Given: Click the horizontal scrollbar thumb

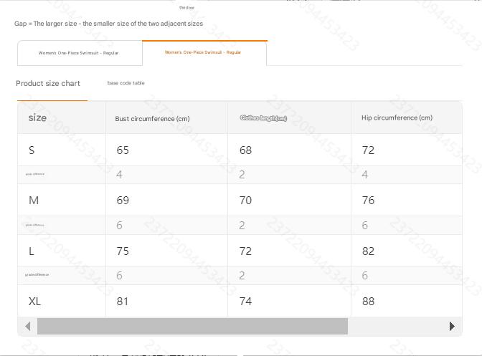Looking at the screenshot, I should [192, 327].
